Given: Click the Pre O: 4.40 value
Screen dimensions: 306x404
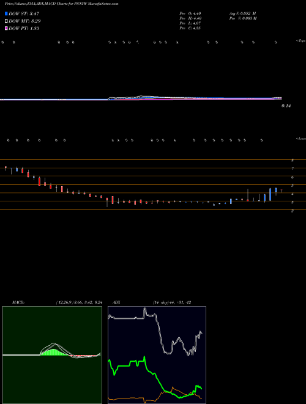Looking at the screenshot, I should pos(190,13).
